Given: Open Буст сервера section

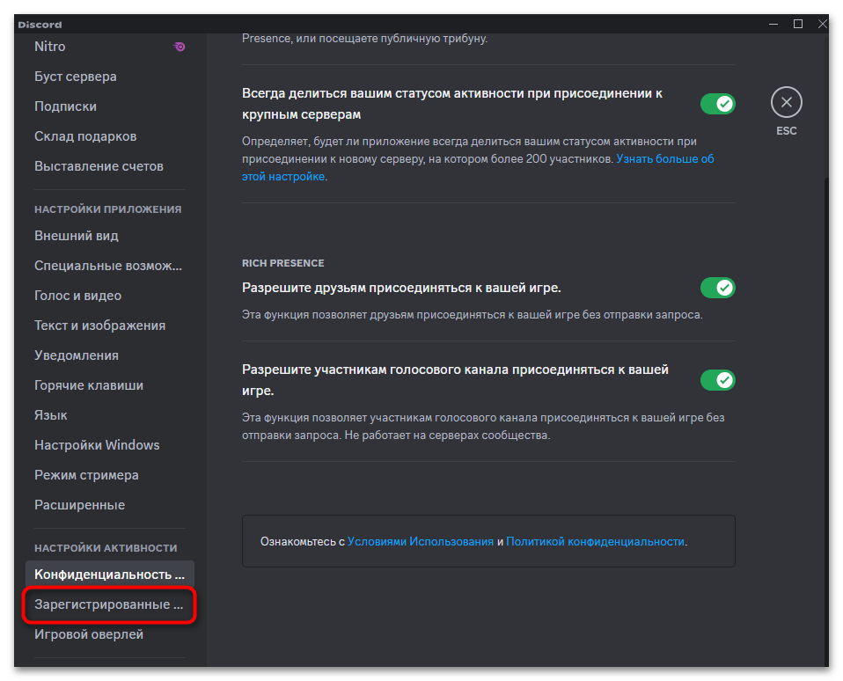Looking at the screenshot, I should click(110, 77).
